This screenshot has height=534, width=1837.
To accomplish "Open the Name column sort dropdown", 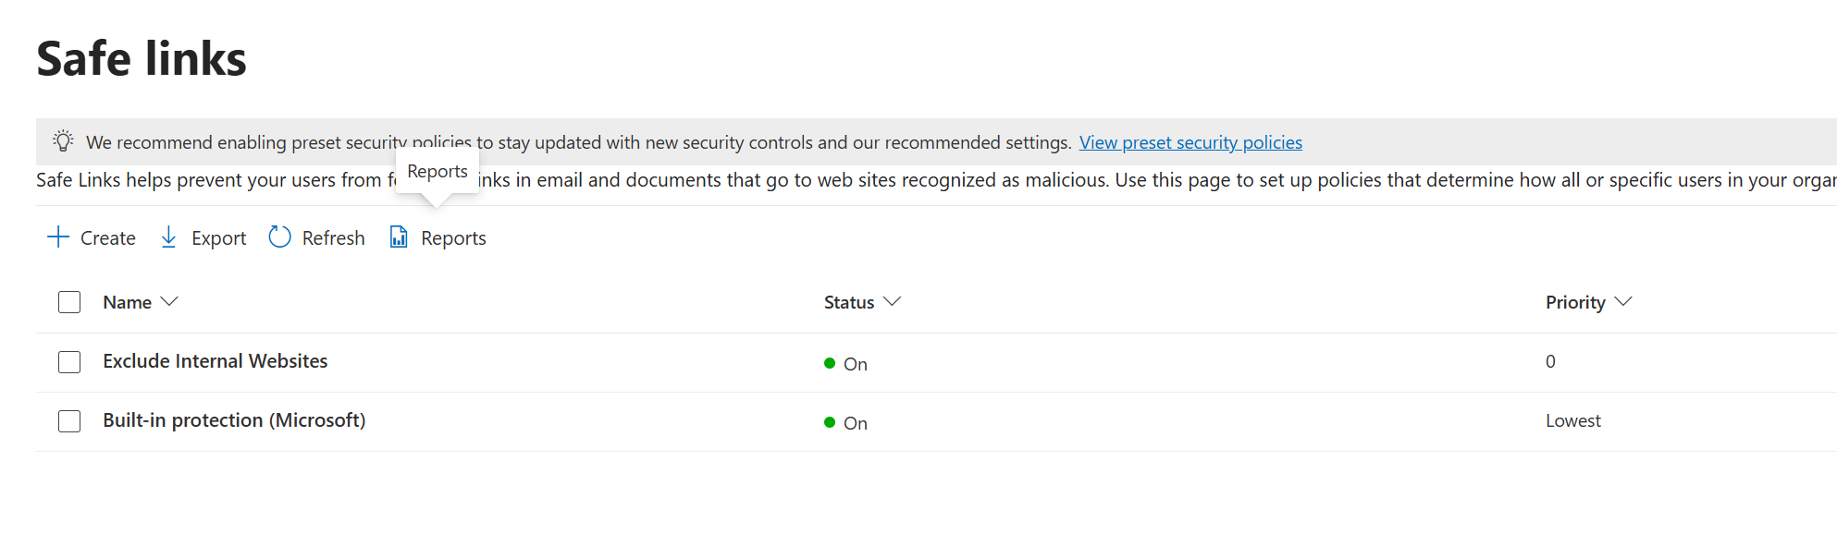I will coord(170,301).
